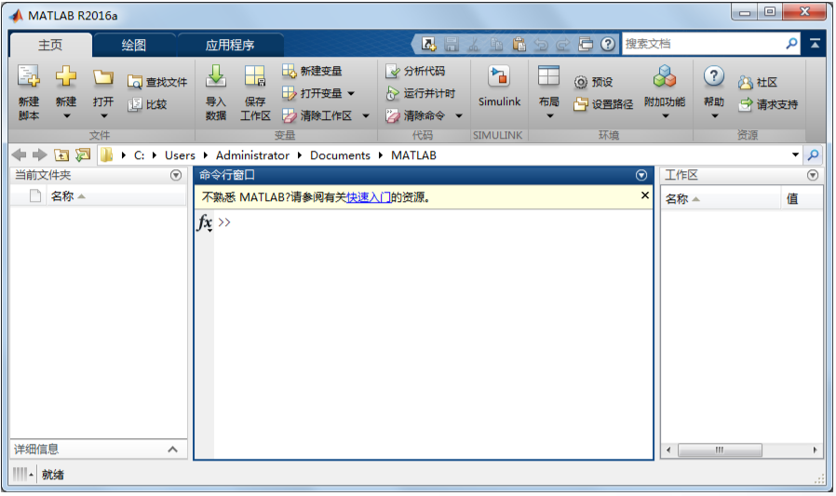Click 保存工作区 (Save Workspace) icon
The width and height of the screenshot is (836, 496).
click(x=255, y=76)
